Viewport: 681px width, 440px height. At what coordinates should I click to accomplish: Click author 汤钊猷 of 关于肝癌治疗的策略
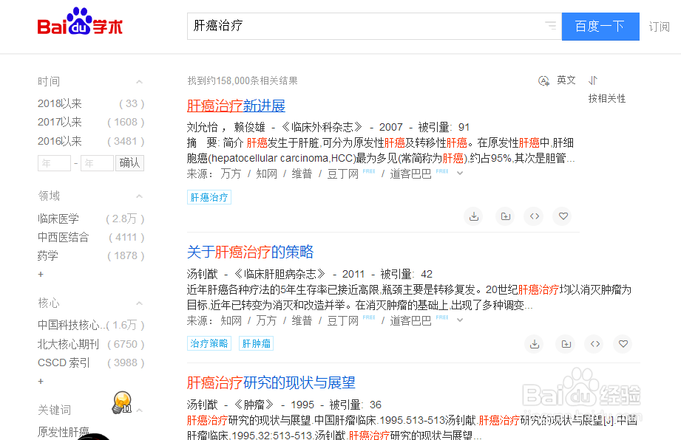(x=203, y=274)
